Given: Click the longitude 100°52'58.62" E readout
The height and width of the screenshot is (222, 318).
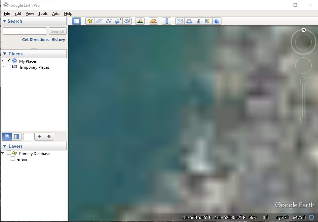Looking at the screenshot, I should click(230, 218).
